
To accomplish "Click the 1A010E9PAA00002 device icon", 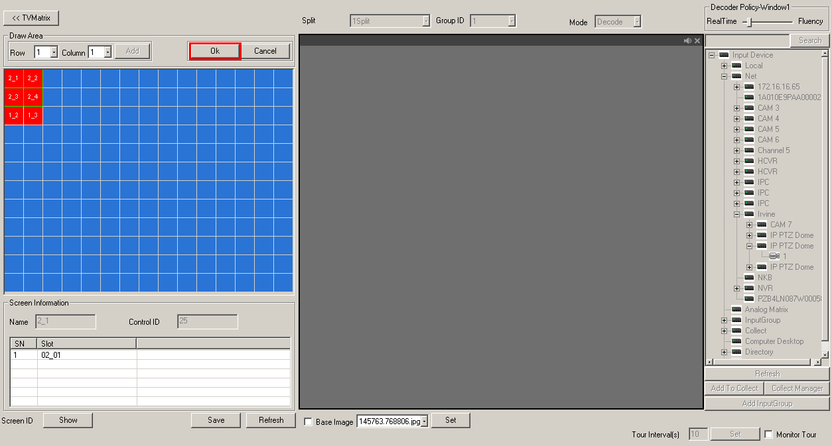I will tap(749, 97).
